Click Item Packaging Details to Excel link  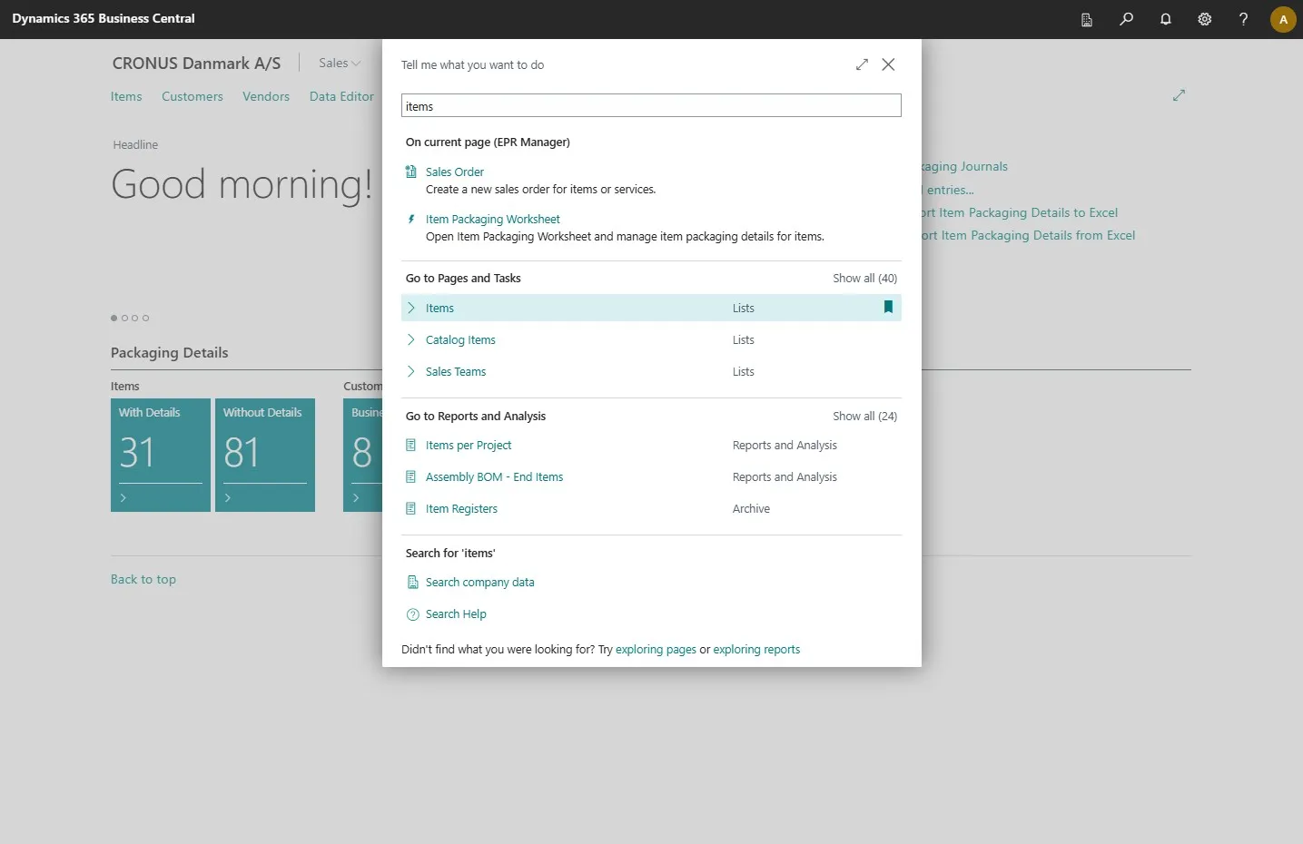coord(1020,212)
